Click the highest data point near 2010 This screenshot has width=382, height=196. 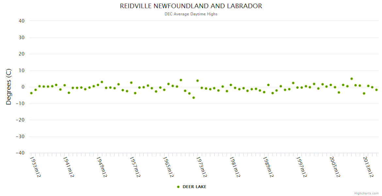click(352, 79)
